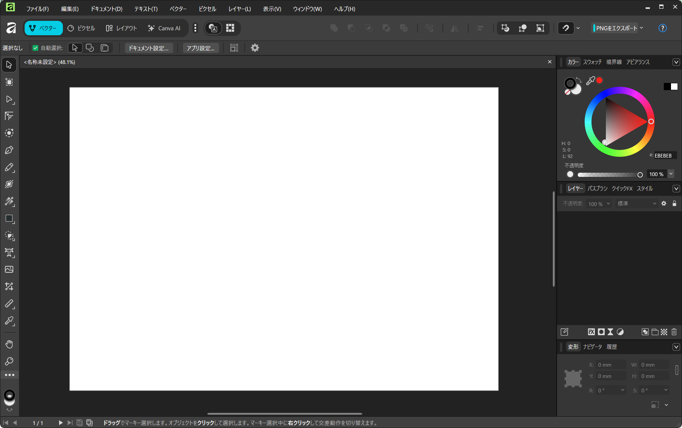Screen dimensions: 682x428
Task: Switch to the スウォッチ tab
Action: (x=592, y=62)
